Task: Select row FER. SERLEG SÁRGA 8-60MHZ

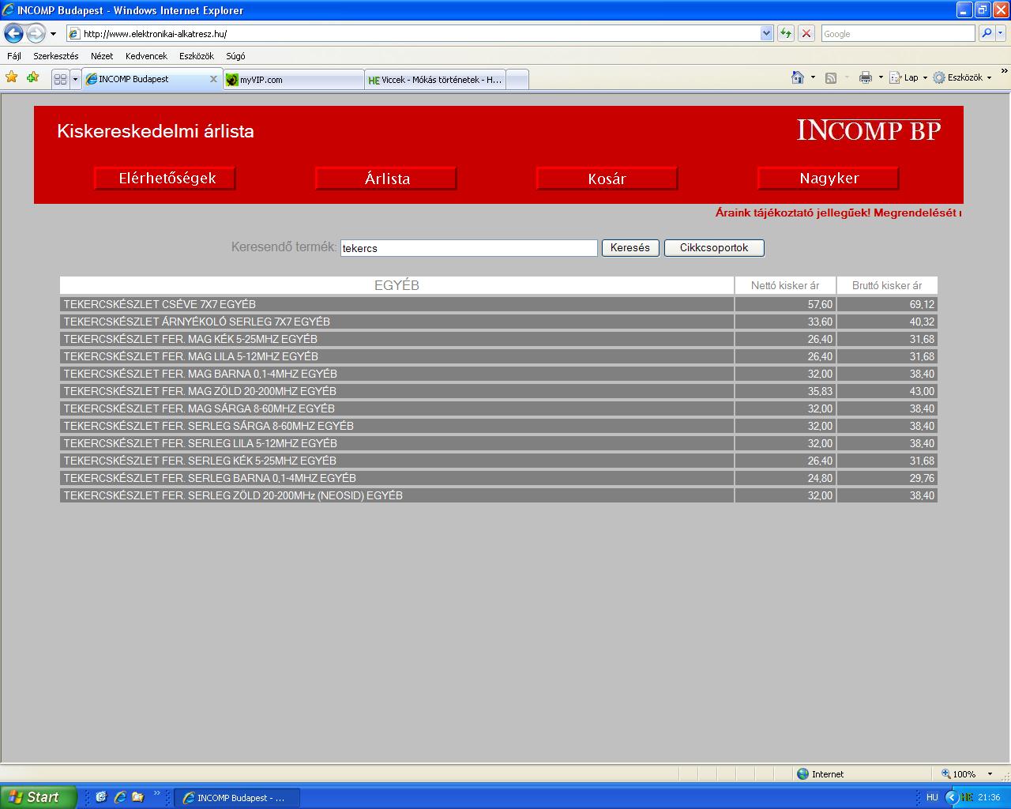Action: point(397,426)
